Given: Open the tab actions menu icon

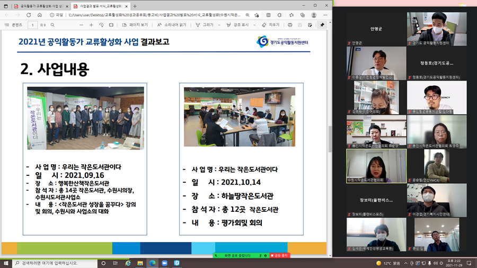Looking at the screenshot, I should (6, 6).
